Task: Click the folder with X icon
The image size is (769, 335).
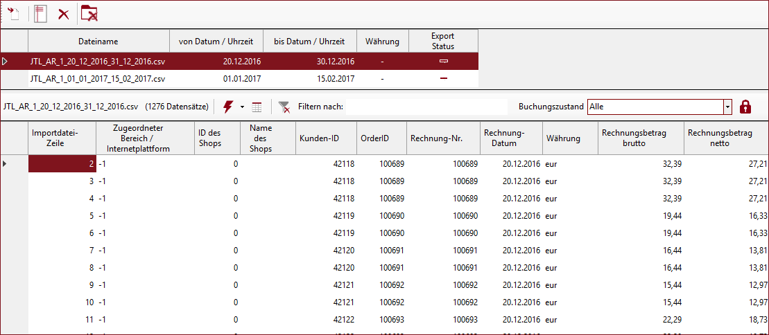Action: pos(89,14)
